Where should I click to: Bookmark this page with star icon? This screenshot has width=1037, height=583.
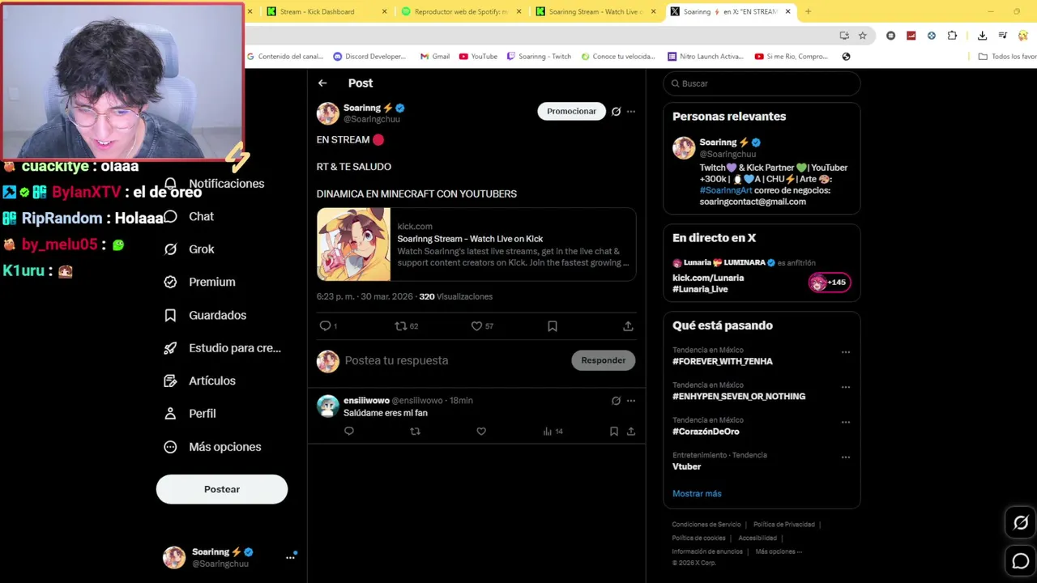[x=863, y=36]
